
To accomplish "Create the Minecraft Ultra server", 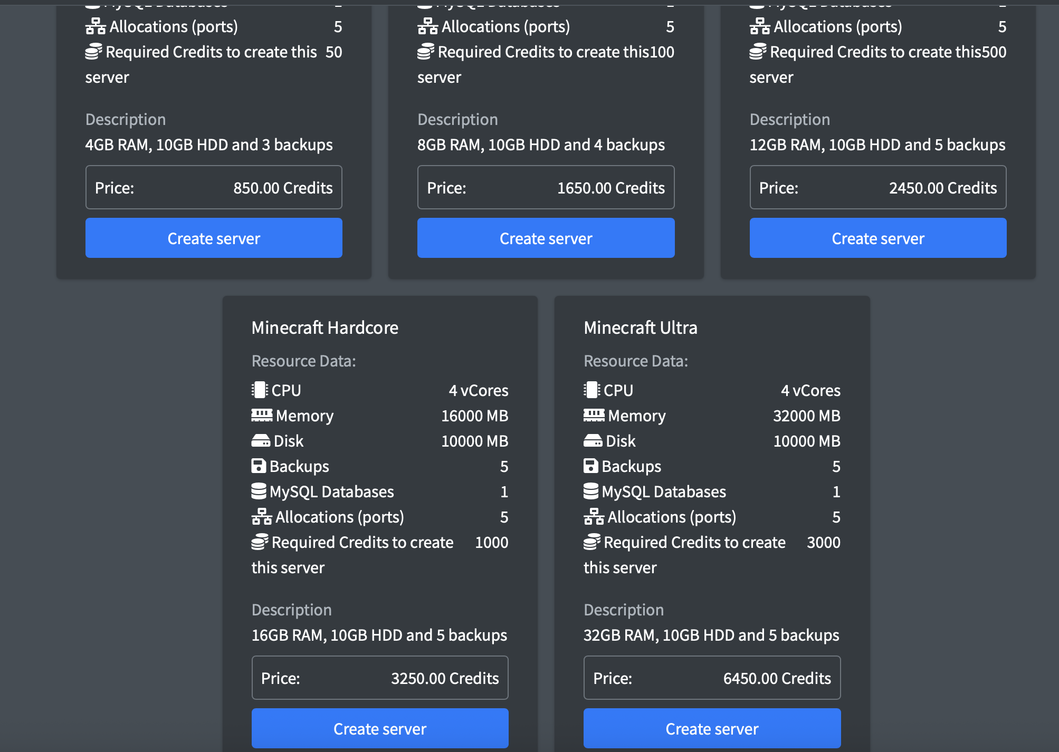I will click(712, 728).
